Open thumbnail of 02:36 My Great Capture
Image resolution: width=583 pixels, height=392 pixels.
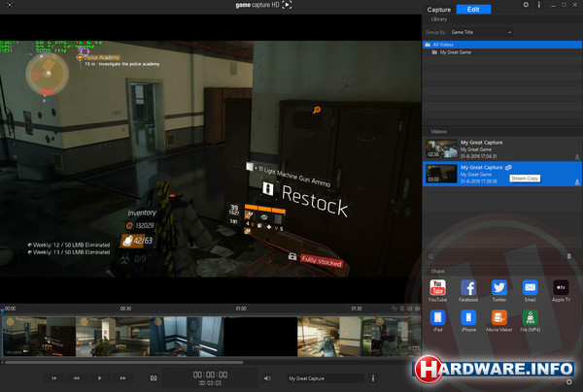pos(441,148)
